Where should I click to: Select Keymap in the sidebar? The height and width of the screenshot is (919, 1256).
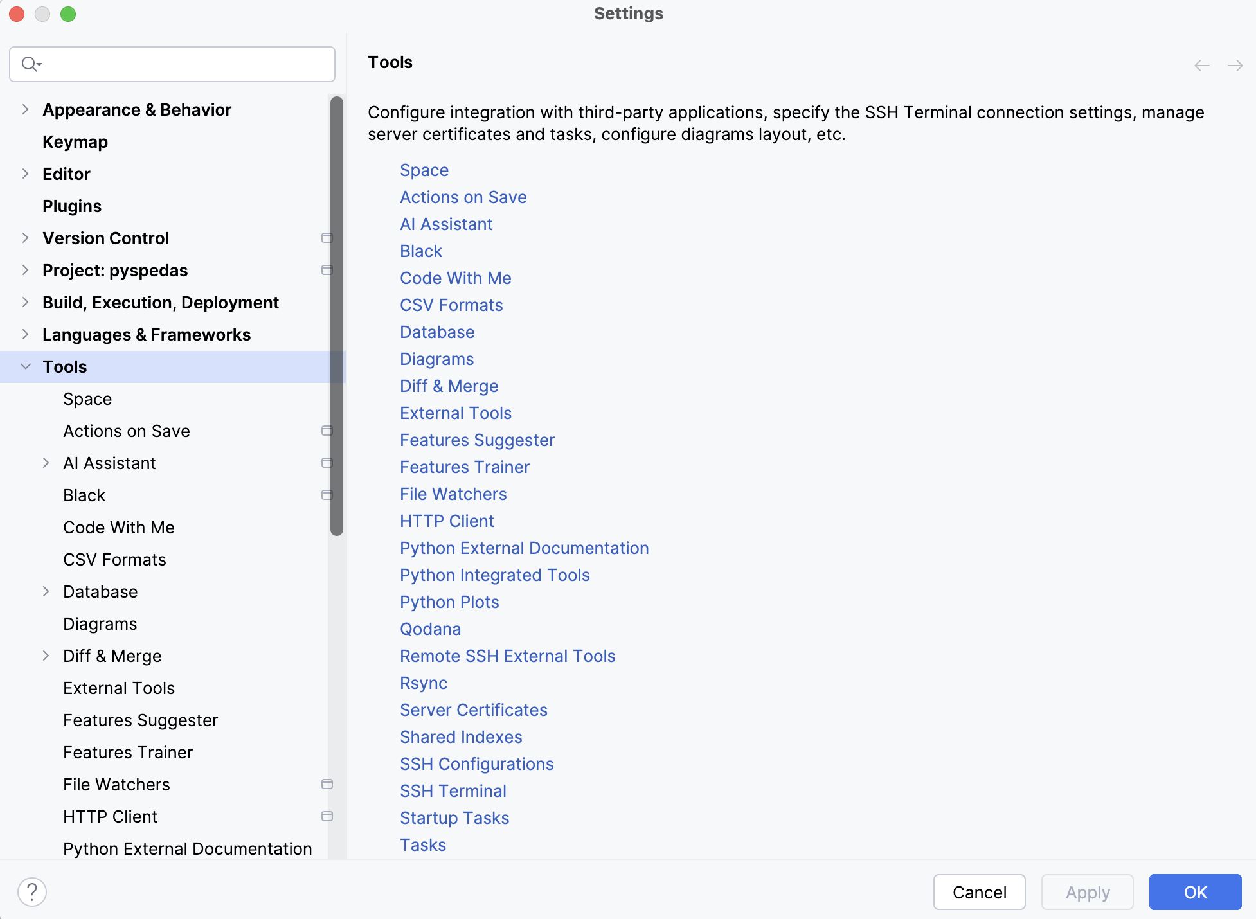[75, 142]
